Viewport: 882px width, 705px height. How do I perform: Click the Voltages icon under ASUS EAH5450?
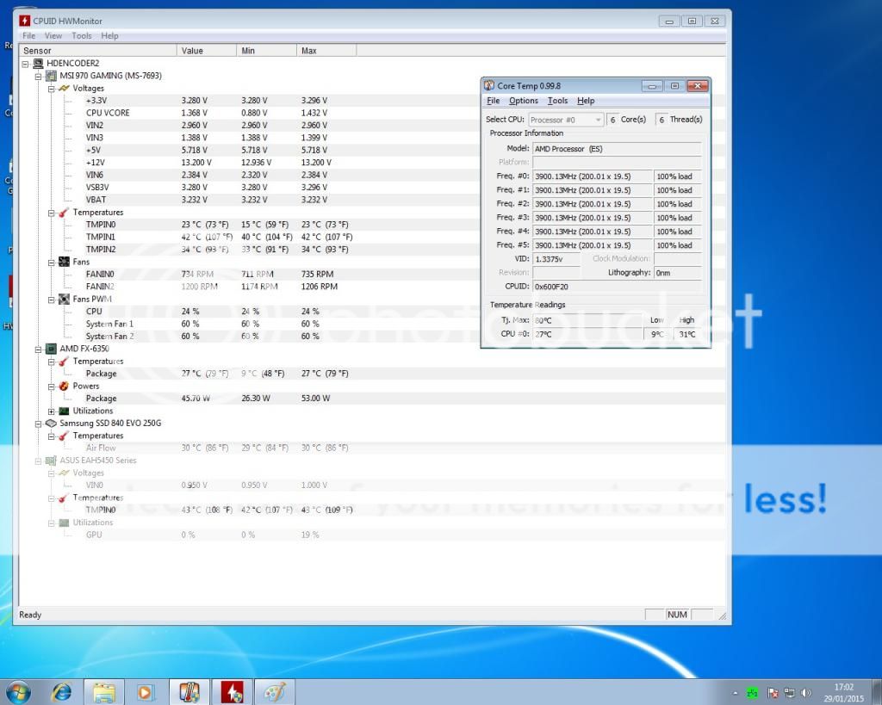pos(64,473)
